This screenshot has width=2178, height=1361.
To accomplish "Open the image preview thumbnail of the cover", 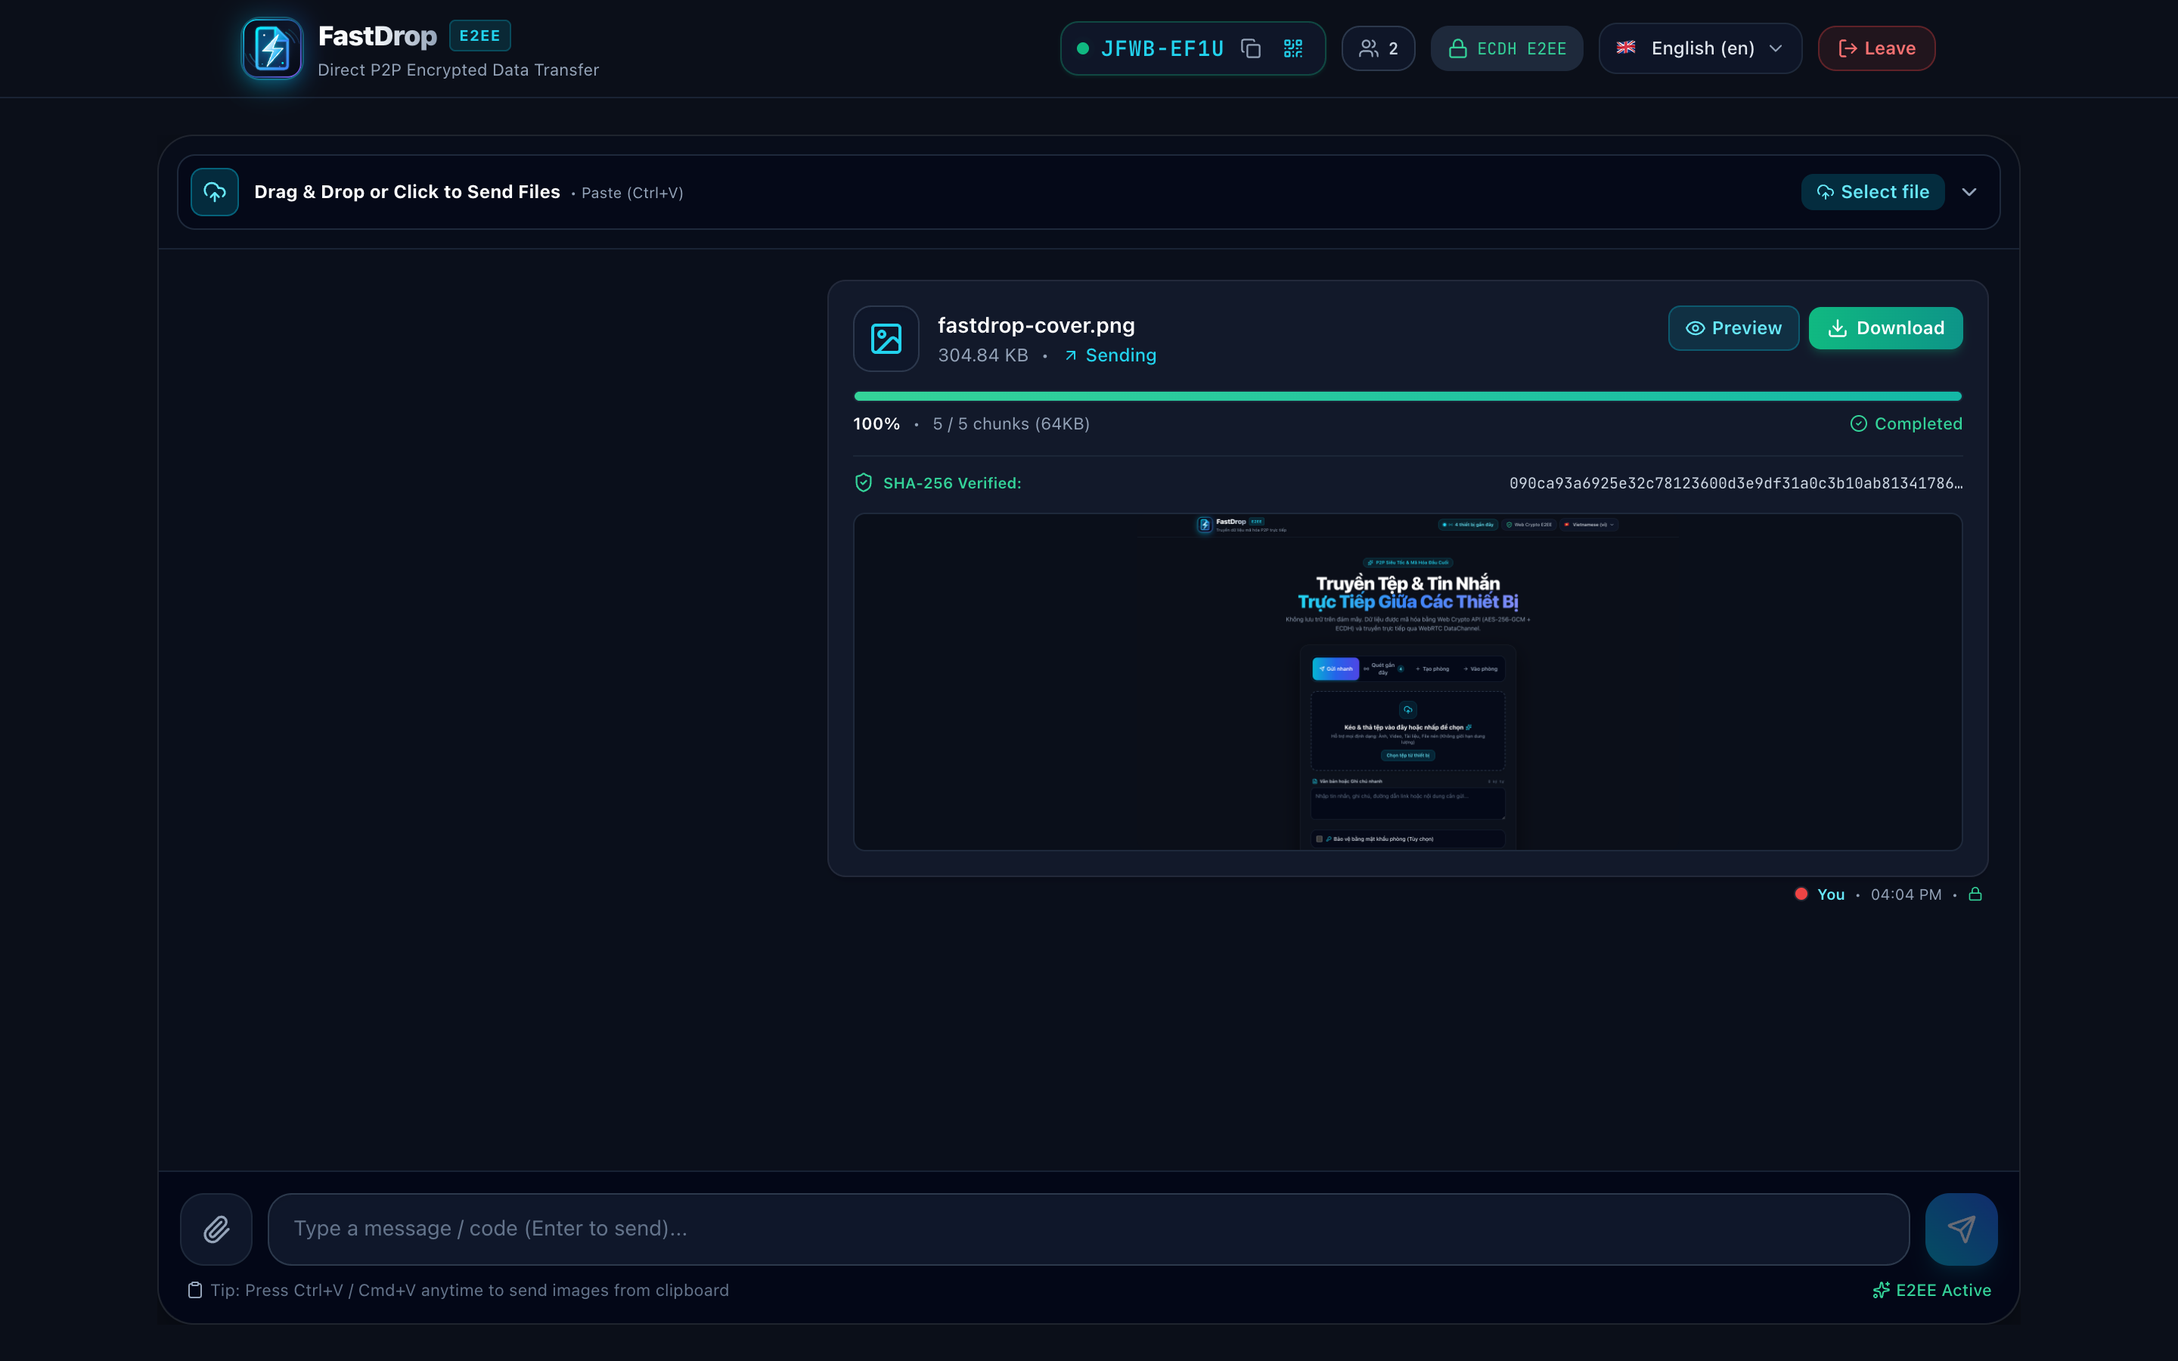I will pos(1407,682).
